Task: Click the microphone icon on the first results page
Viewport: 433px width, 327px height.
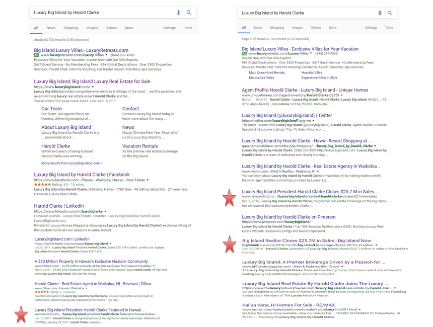Action: coord(178,13)
